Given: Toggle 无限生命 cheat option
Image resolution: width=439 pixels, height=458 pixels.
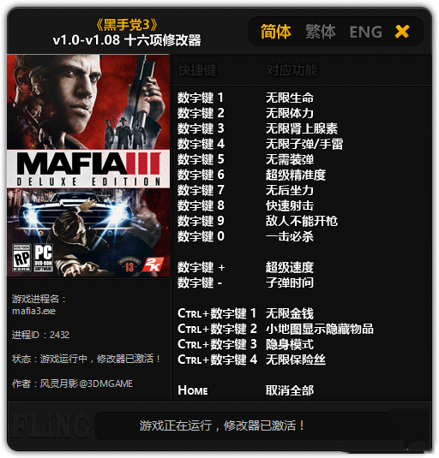Looking at the screenshot, I should [290, 98].
